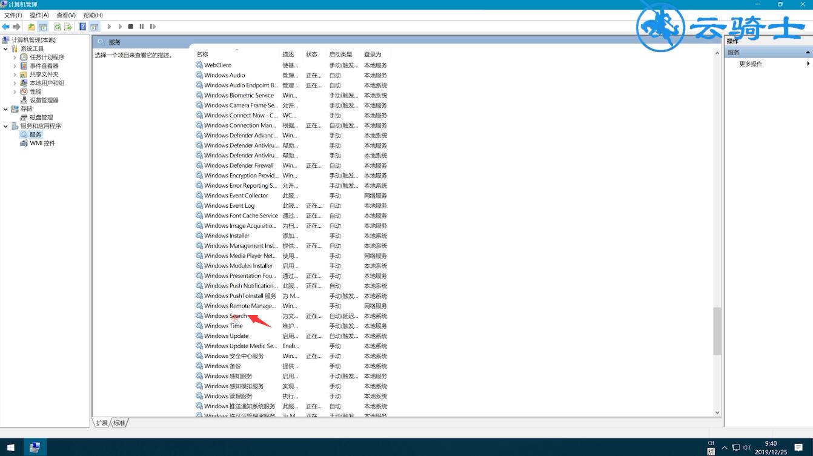
Task: Collapse the 系统工具 tree node
Action: (5, 48)
